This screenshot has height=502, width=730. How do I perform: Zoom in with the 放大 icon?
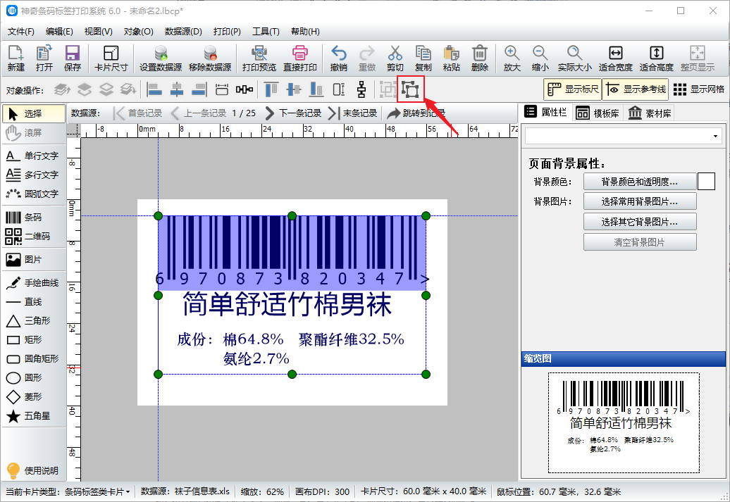pos(512,58)
